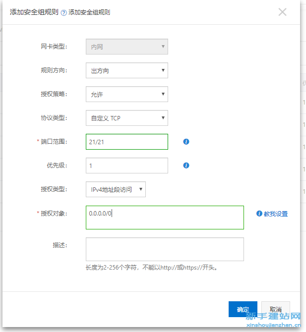Click the arrow of the 协议类型 select
The height and width of the screenshot is (332, 306).
pos(163,118)
